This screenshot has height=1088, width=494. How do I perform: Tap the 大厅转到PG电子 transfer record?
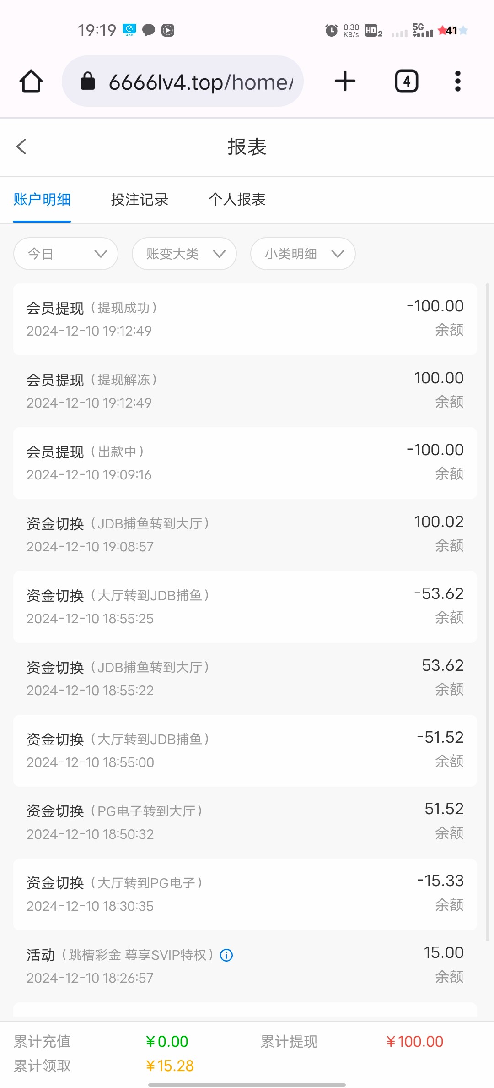pos(245,894)
